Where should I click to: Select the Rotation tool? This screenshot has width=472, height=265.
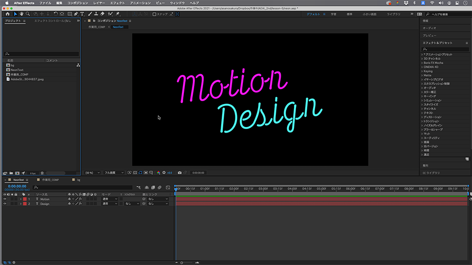(x=56, y=14)
